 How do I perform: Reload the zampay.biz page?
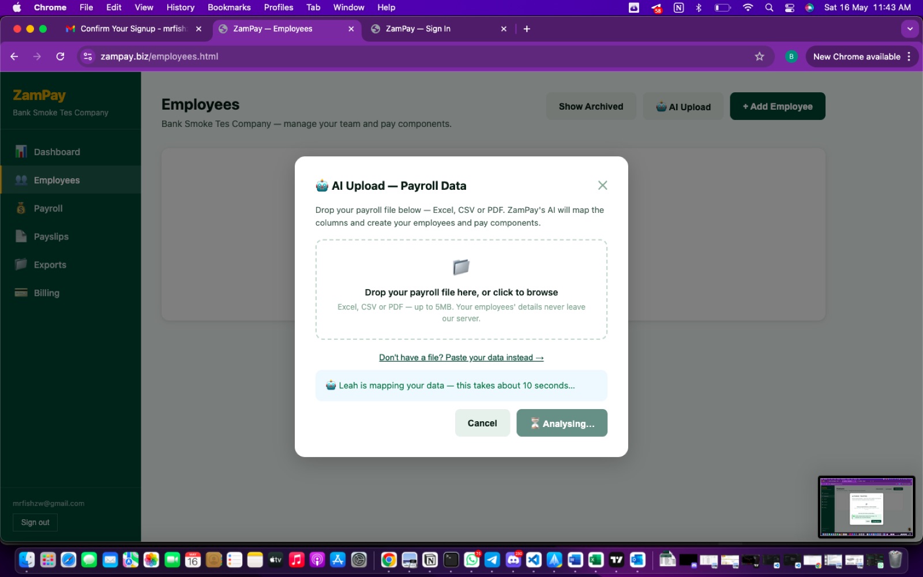[60, 57]
